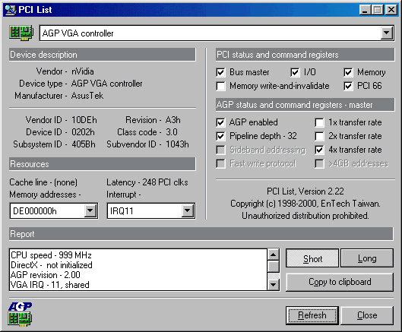Toggle the Memory checkbox
The width and height of the screenshot is (402, 332).
[x=348, y=72]
